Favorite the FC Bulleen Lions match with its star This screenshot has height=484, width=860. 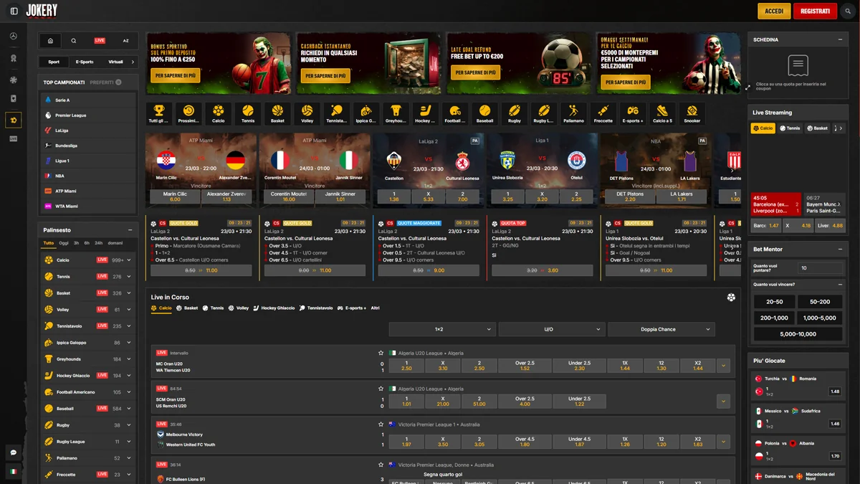pos(381,465)
